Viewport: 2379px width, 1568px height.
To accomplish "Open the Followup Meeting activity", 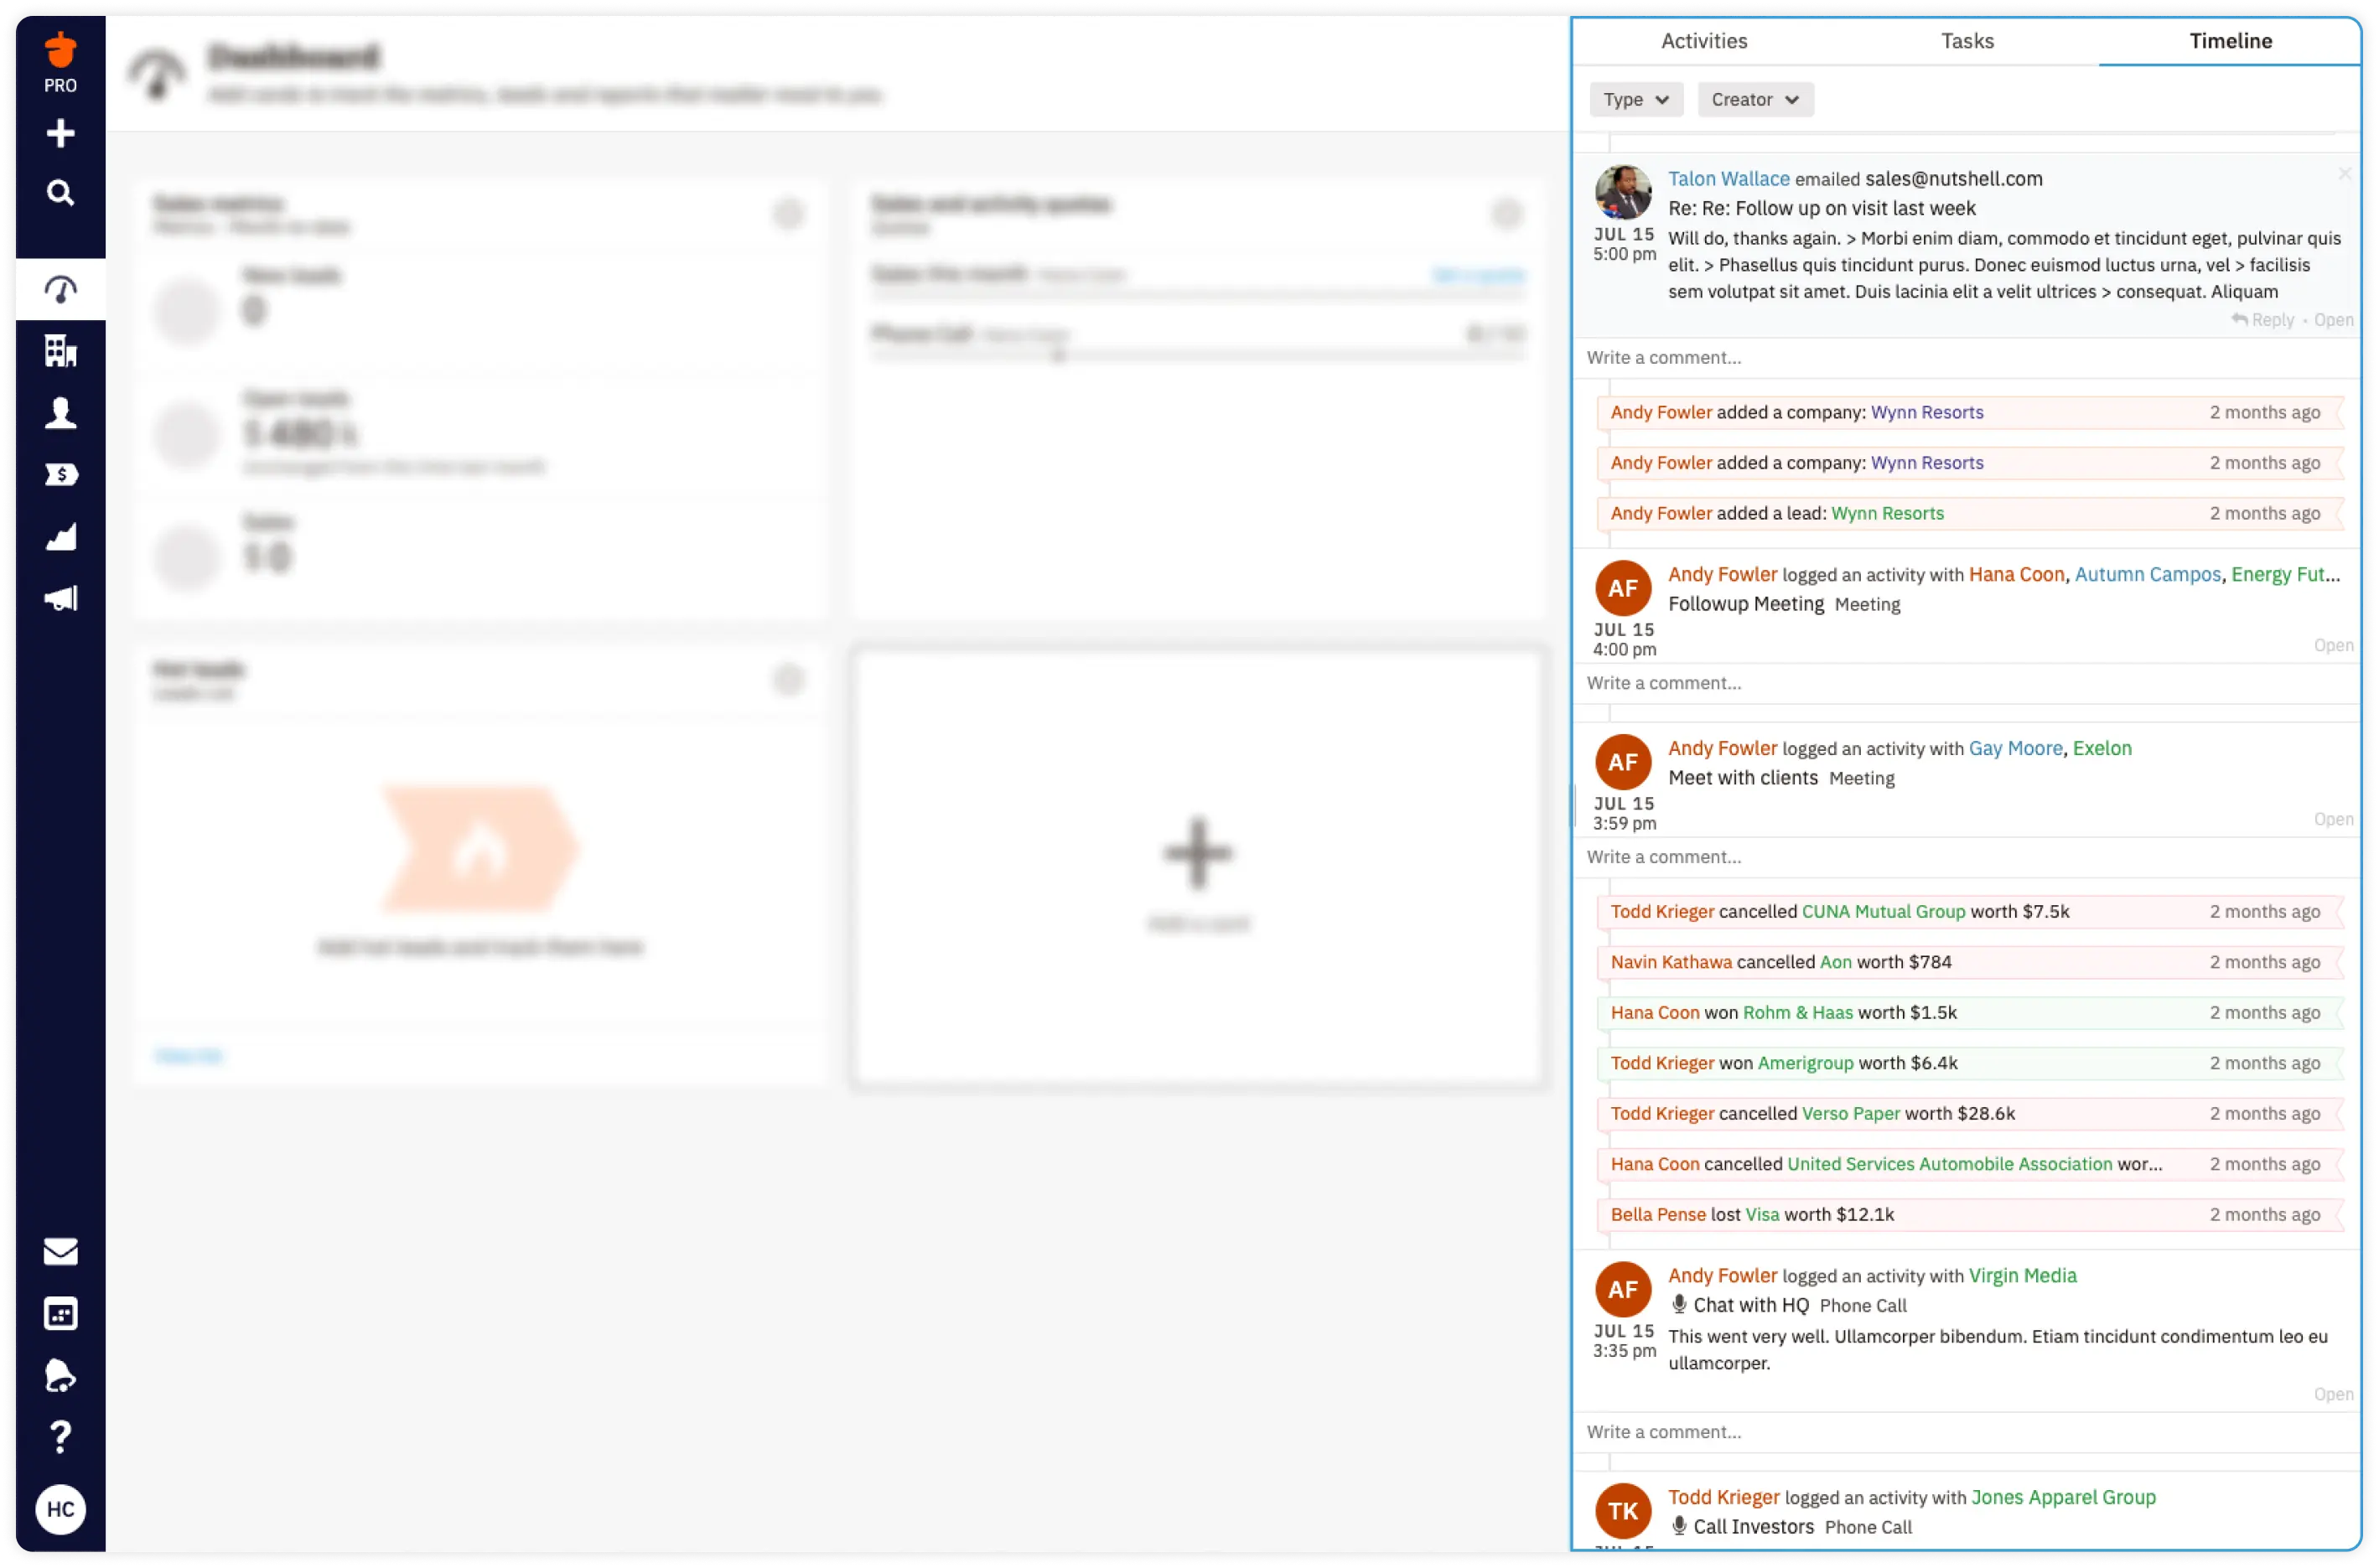I will tap(2333, 646).
